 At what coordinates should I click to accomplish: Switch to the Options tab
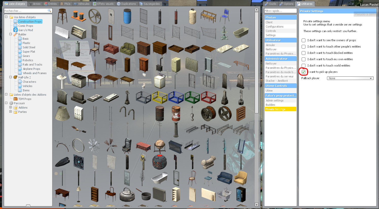pos(286,4)
